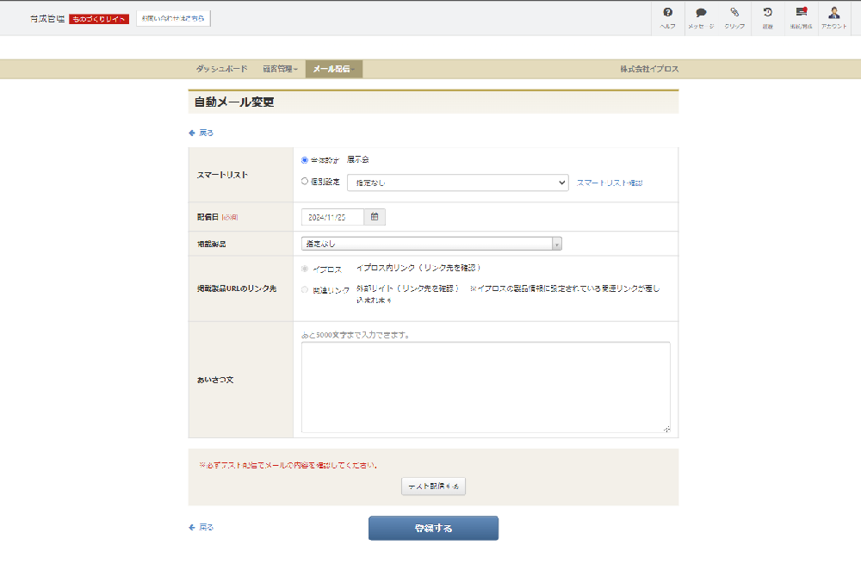Expand the メール配信 menu

point(333,69)
